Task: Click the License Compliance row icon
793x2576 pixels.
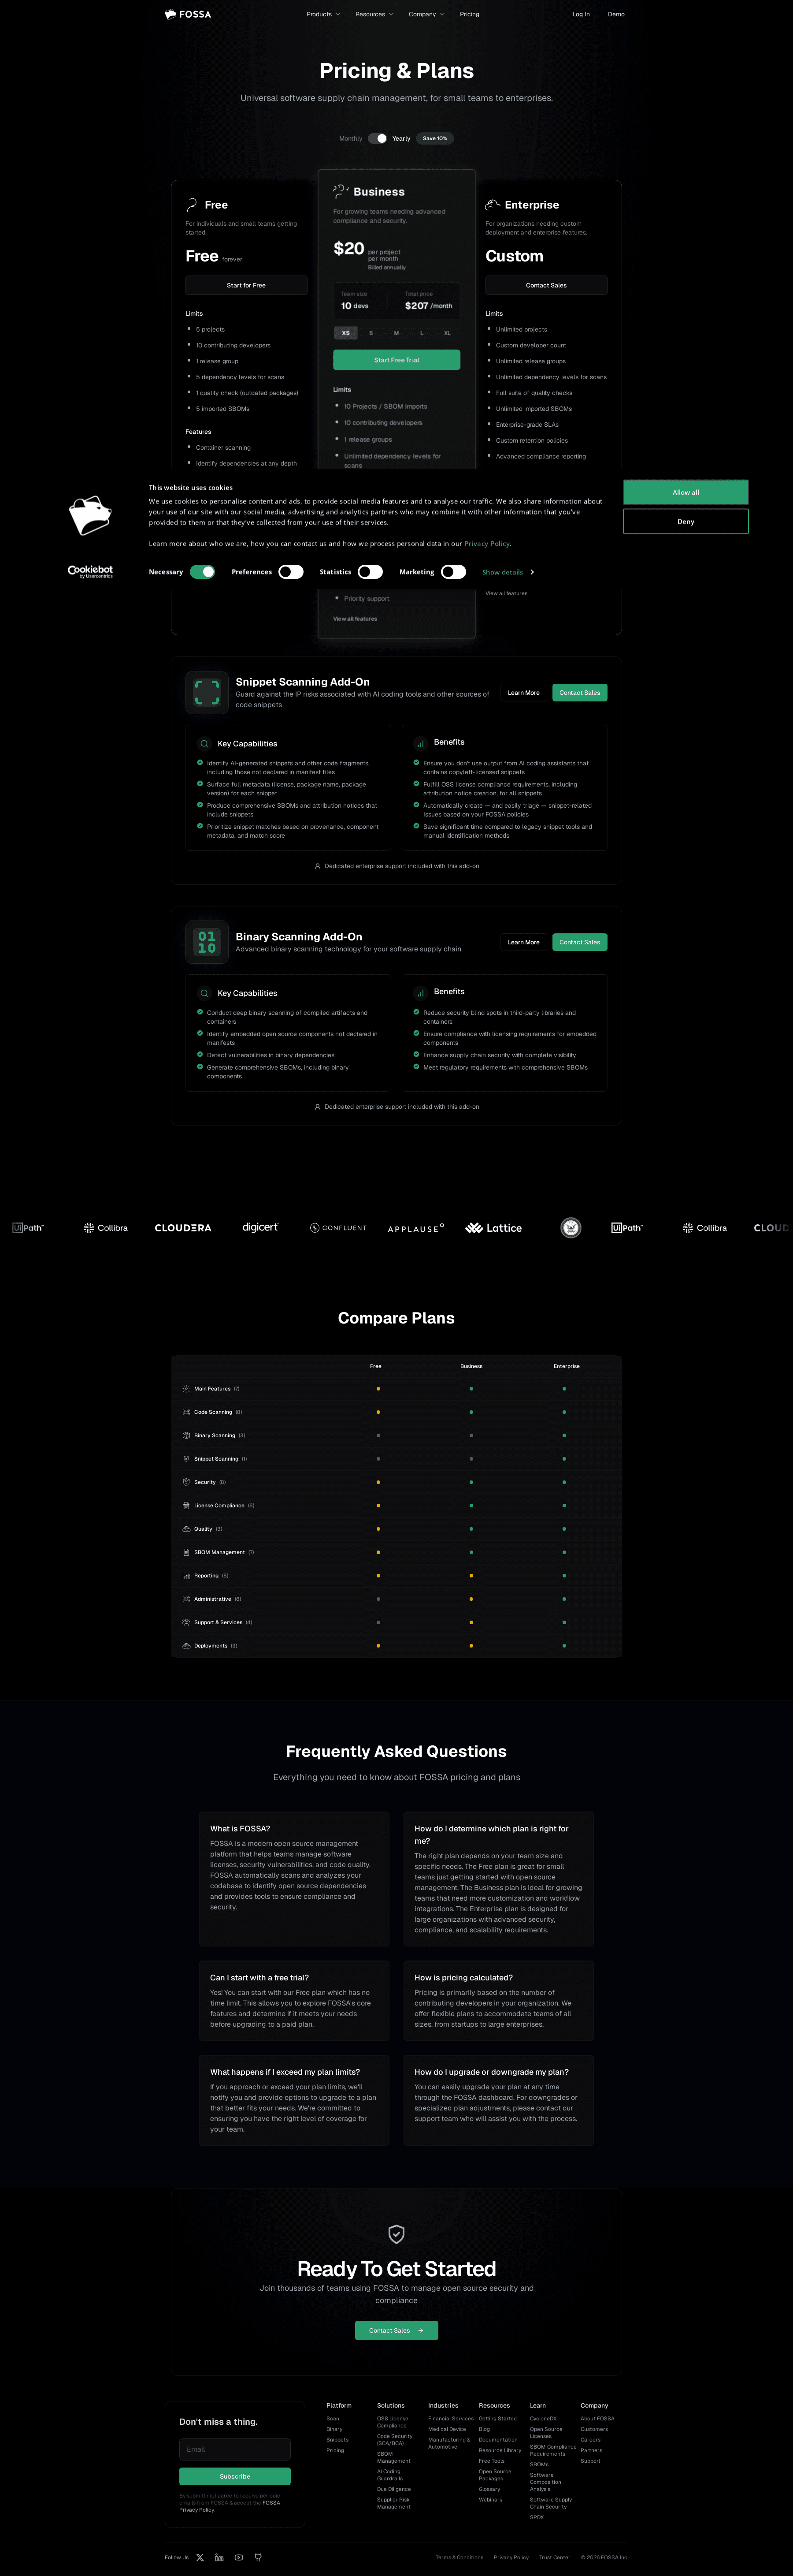Action: tap(187, 1505)
